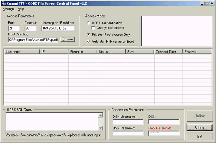
Task: Click the SQL Query scrollbar down arrow
Action: pos(101,128)
